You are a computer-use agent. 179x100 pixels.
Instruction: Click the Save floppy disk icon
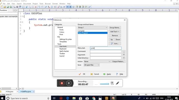tap(8, 7)
